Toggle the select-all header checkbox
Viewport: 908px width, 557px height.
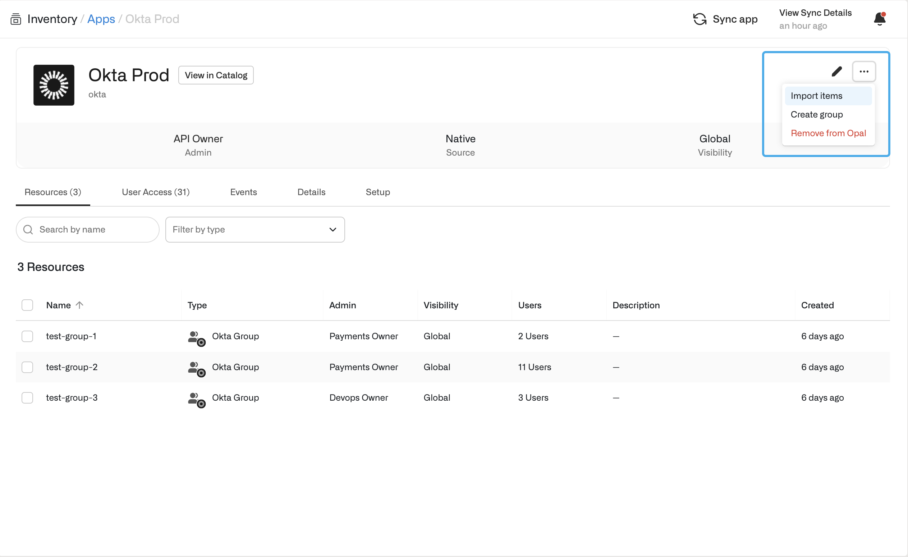[x=27, y=305]
